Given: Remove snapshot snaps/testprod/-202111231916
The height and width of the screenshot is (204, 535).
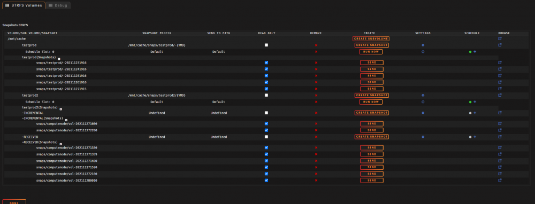Looking at the screenshot, I should point(316,62).
